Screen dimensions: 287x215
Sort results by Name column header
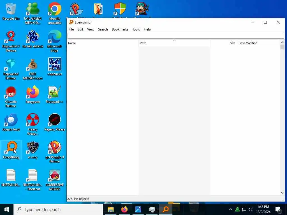coord(103,43)
